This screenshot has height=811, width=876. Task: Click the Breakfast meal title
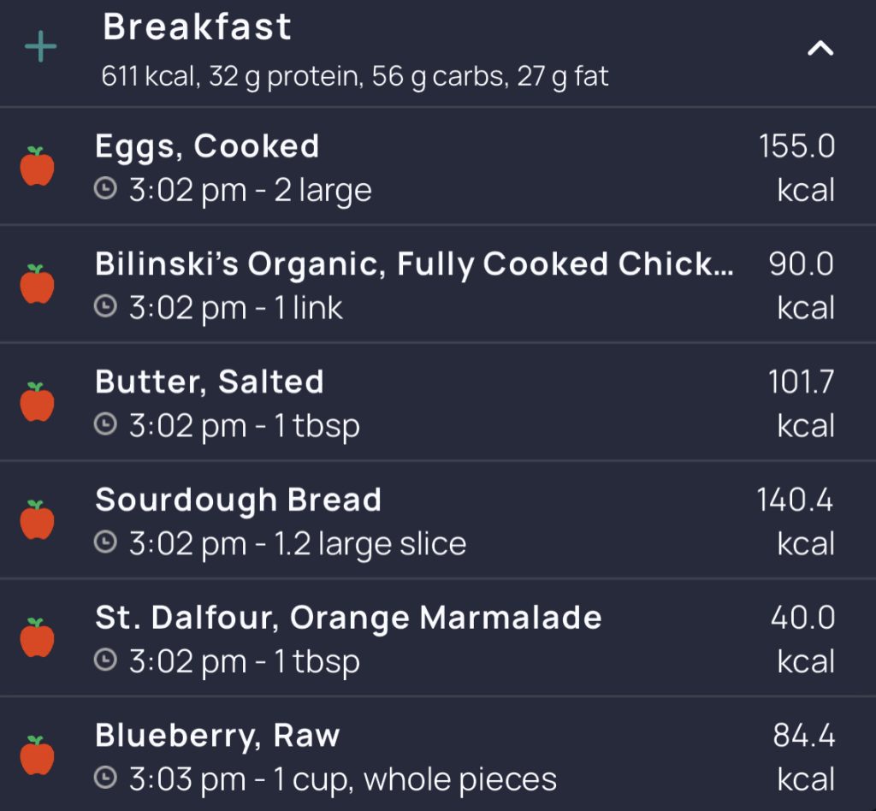197,27
